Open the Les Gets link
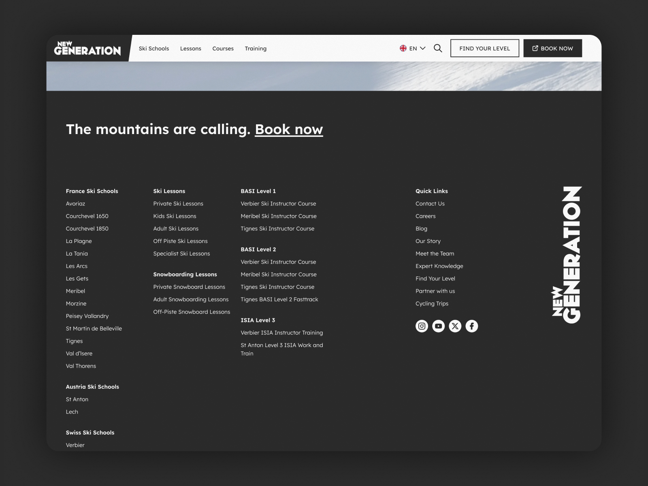648x486 pixels. 77,279
